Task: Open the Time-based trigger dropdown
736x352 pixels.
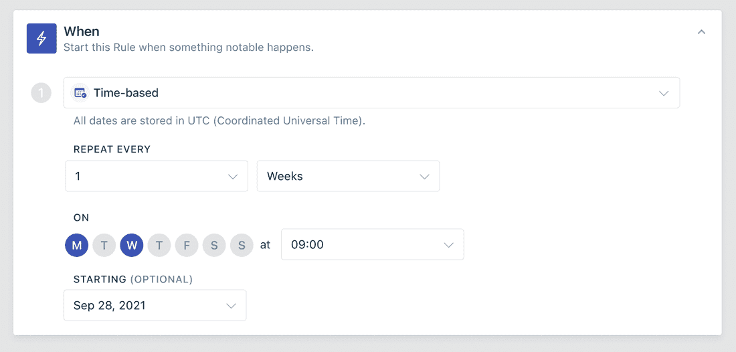Action: (x=371, y=93)
